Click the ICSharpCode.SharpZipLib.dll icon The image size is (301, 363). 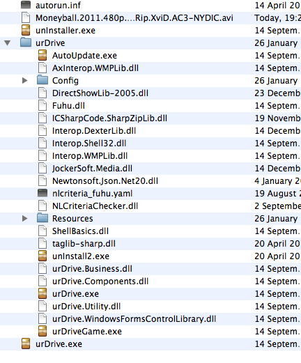click(43, 118)
